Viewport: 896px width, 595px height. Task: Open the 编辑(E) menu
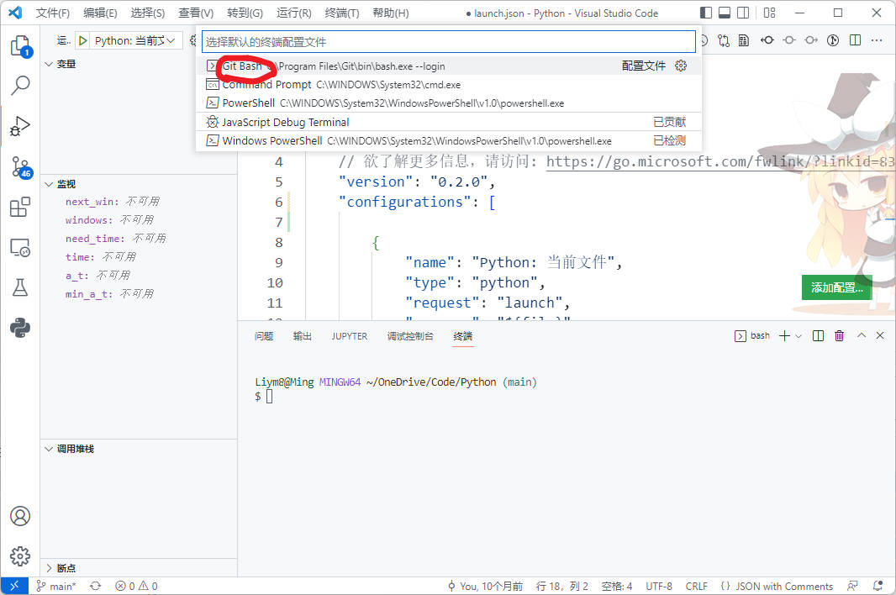(100, 13)
